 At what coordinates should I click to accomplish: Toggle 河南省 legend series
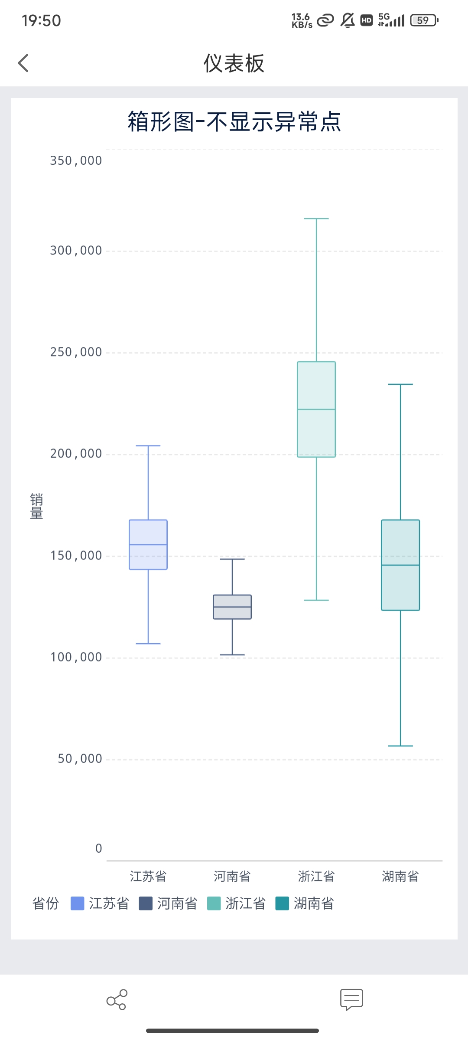(168, 904)
